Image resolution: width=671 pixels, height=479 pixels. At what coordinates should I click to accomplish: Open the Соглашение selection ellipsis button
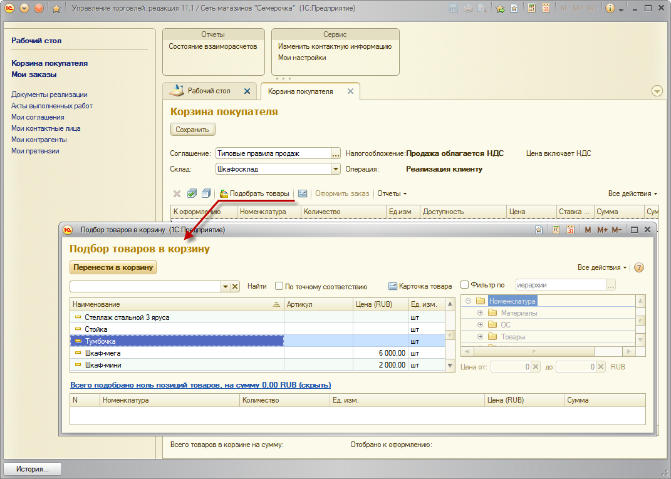(336, 153)
